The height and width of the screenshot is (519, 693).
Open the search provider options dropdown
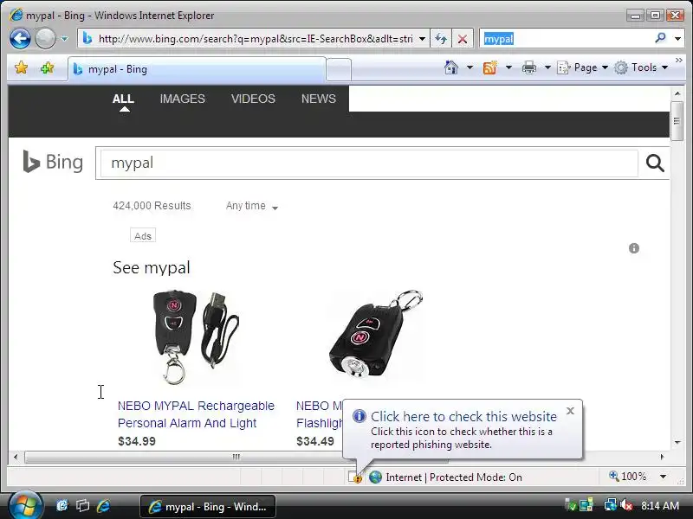(677, 39)
